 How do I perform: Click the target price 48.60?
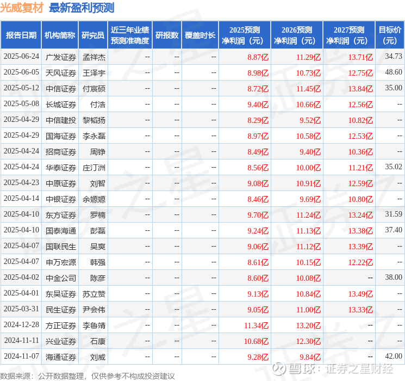click(x=394, y=72)
